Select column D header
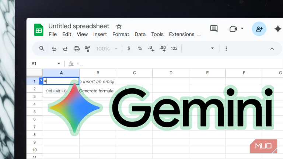The image size is (283, 159). tap(171, 73)
